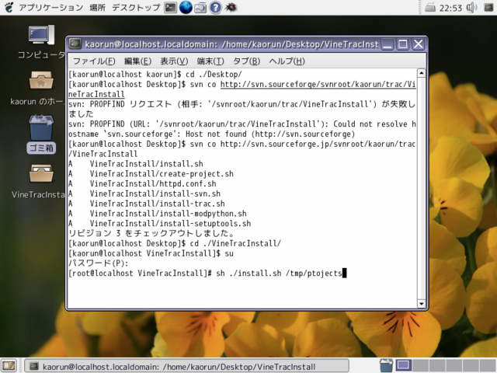This screenshot has height=373, width=497.
Task: Click the terminal scrollbar down arrow
Action: tap(421, 304)
